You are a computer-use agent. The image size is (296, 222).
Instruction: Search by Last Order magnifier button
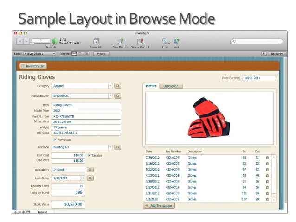(90, 178)
